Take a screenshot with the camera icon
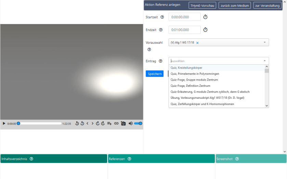The image size is (287, 179). [x=123, y=123]
